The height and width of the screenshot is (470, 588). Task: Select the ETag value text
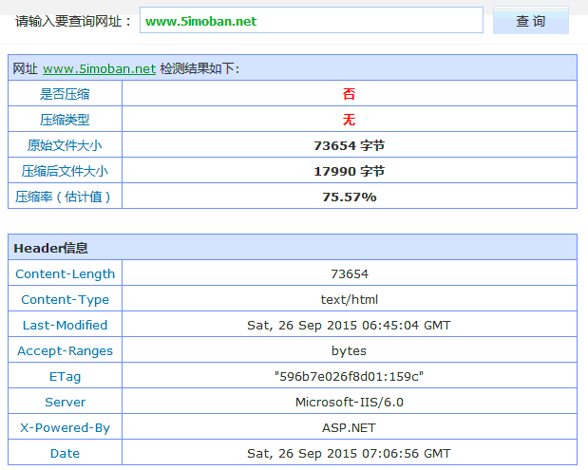click(x=349, y=376)
